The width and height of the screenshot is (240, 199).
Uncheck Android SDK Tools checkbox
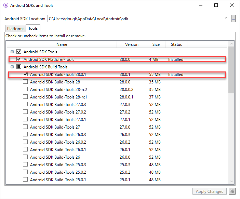pos(19,51)
